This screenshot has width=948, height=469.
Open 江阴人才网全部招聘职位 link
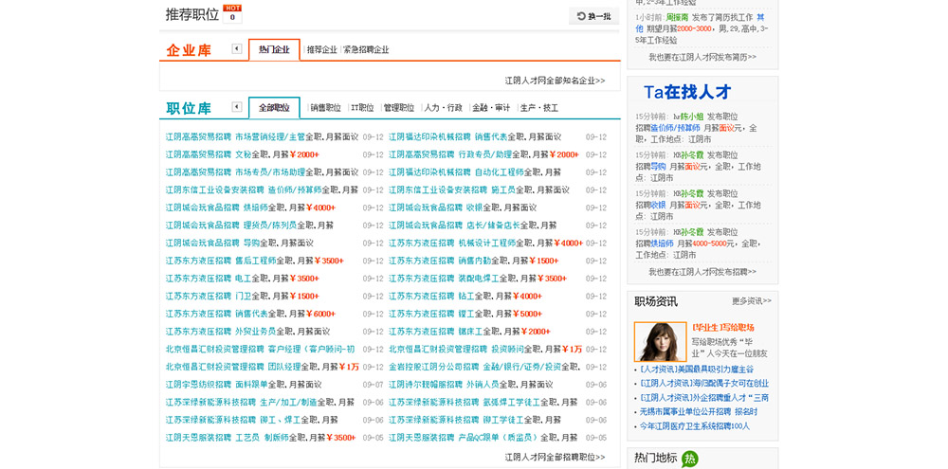pos(555,457)
